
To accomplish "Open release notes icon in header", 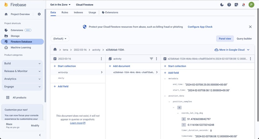I will pyautogui.click(x=237, y=5).
